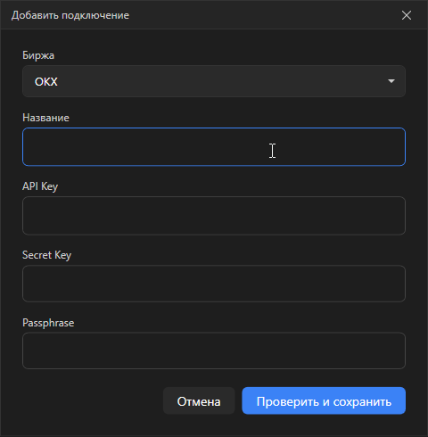The image size is (428, 437).
Task: Expand the Биржа dropdown arrow
Action: click(x=391, y=81)
